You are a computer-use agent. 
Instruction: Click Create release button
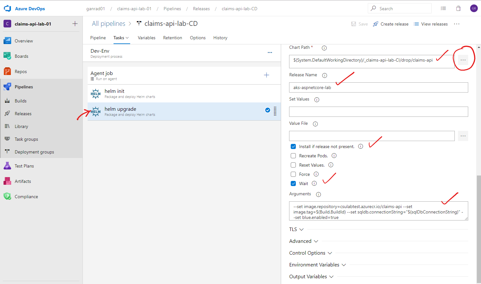point(391,24)
